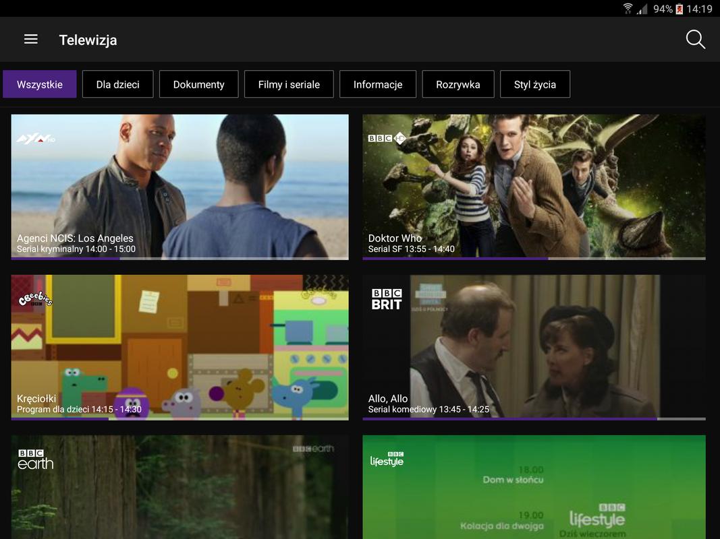Tap the 94% battery percentage text

point(663,9)
